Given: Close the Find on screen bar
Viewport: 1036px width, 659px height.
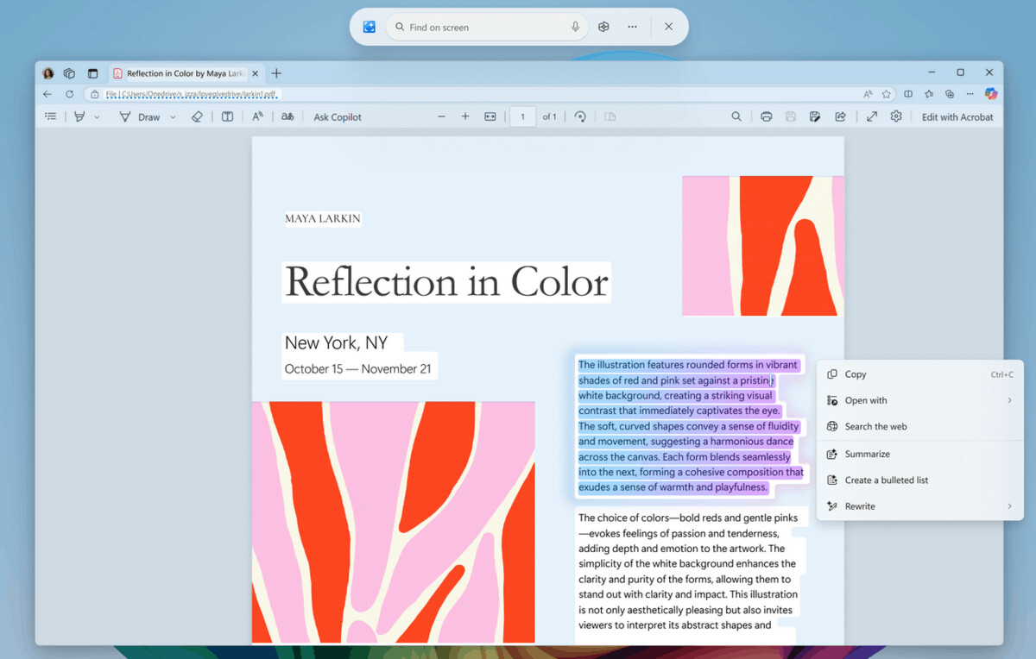Looking at the screenshot, I should click(668, 27).
